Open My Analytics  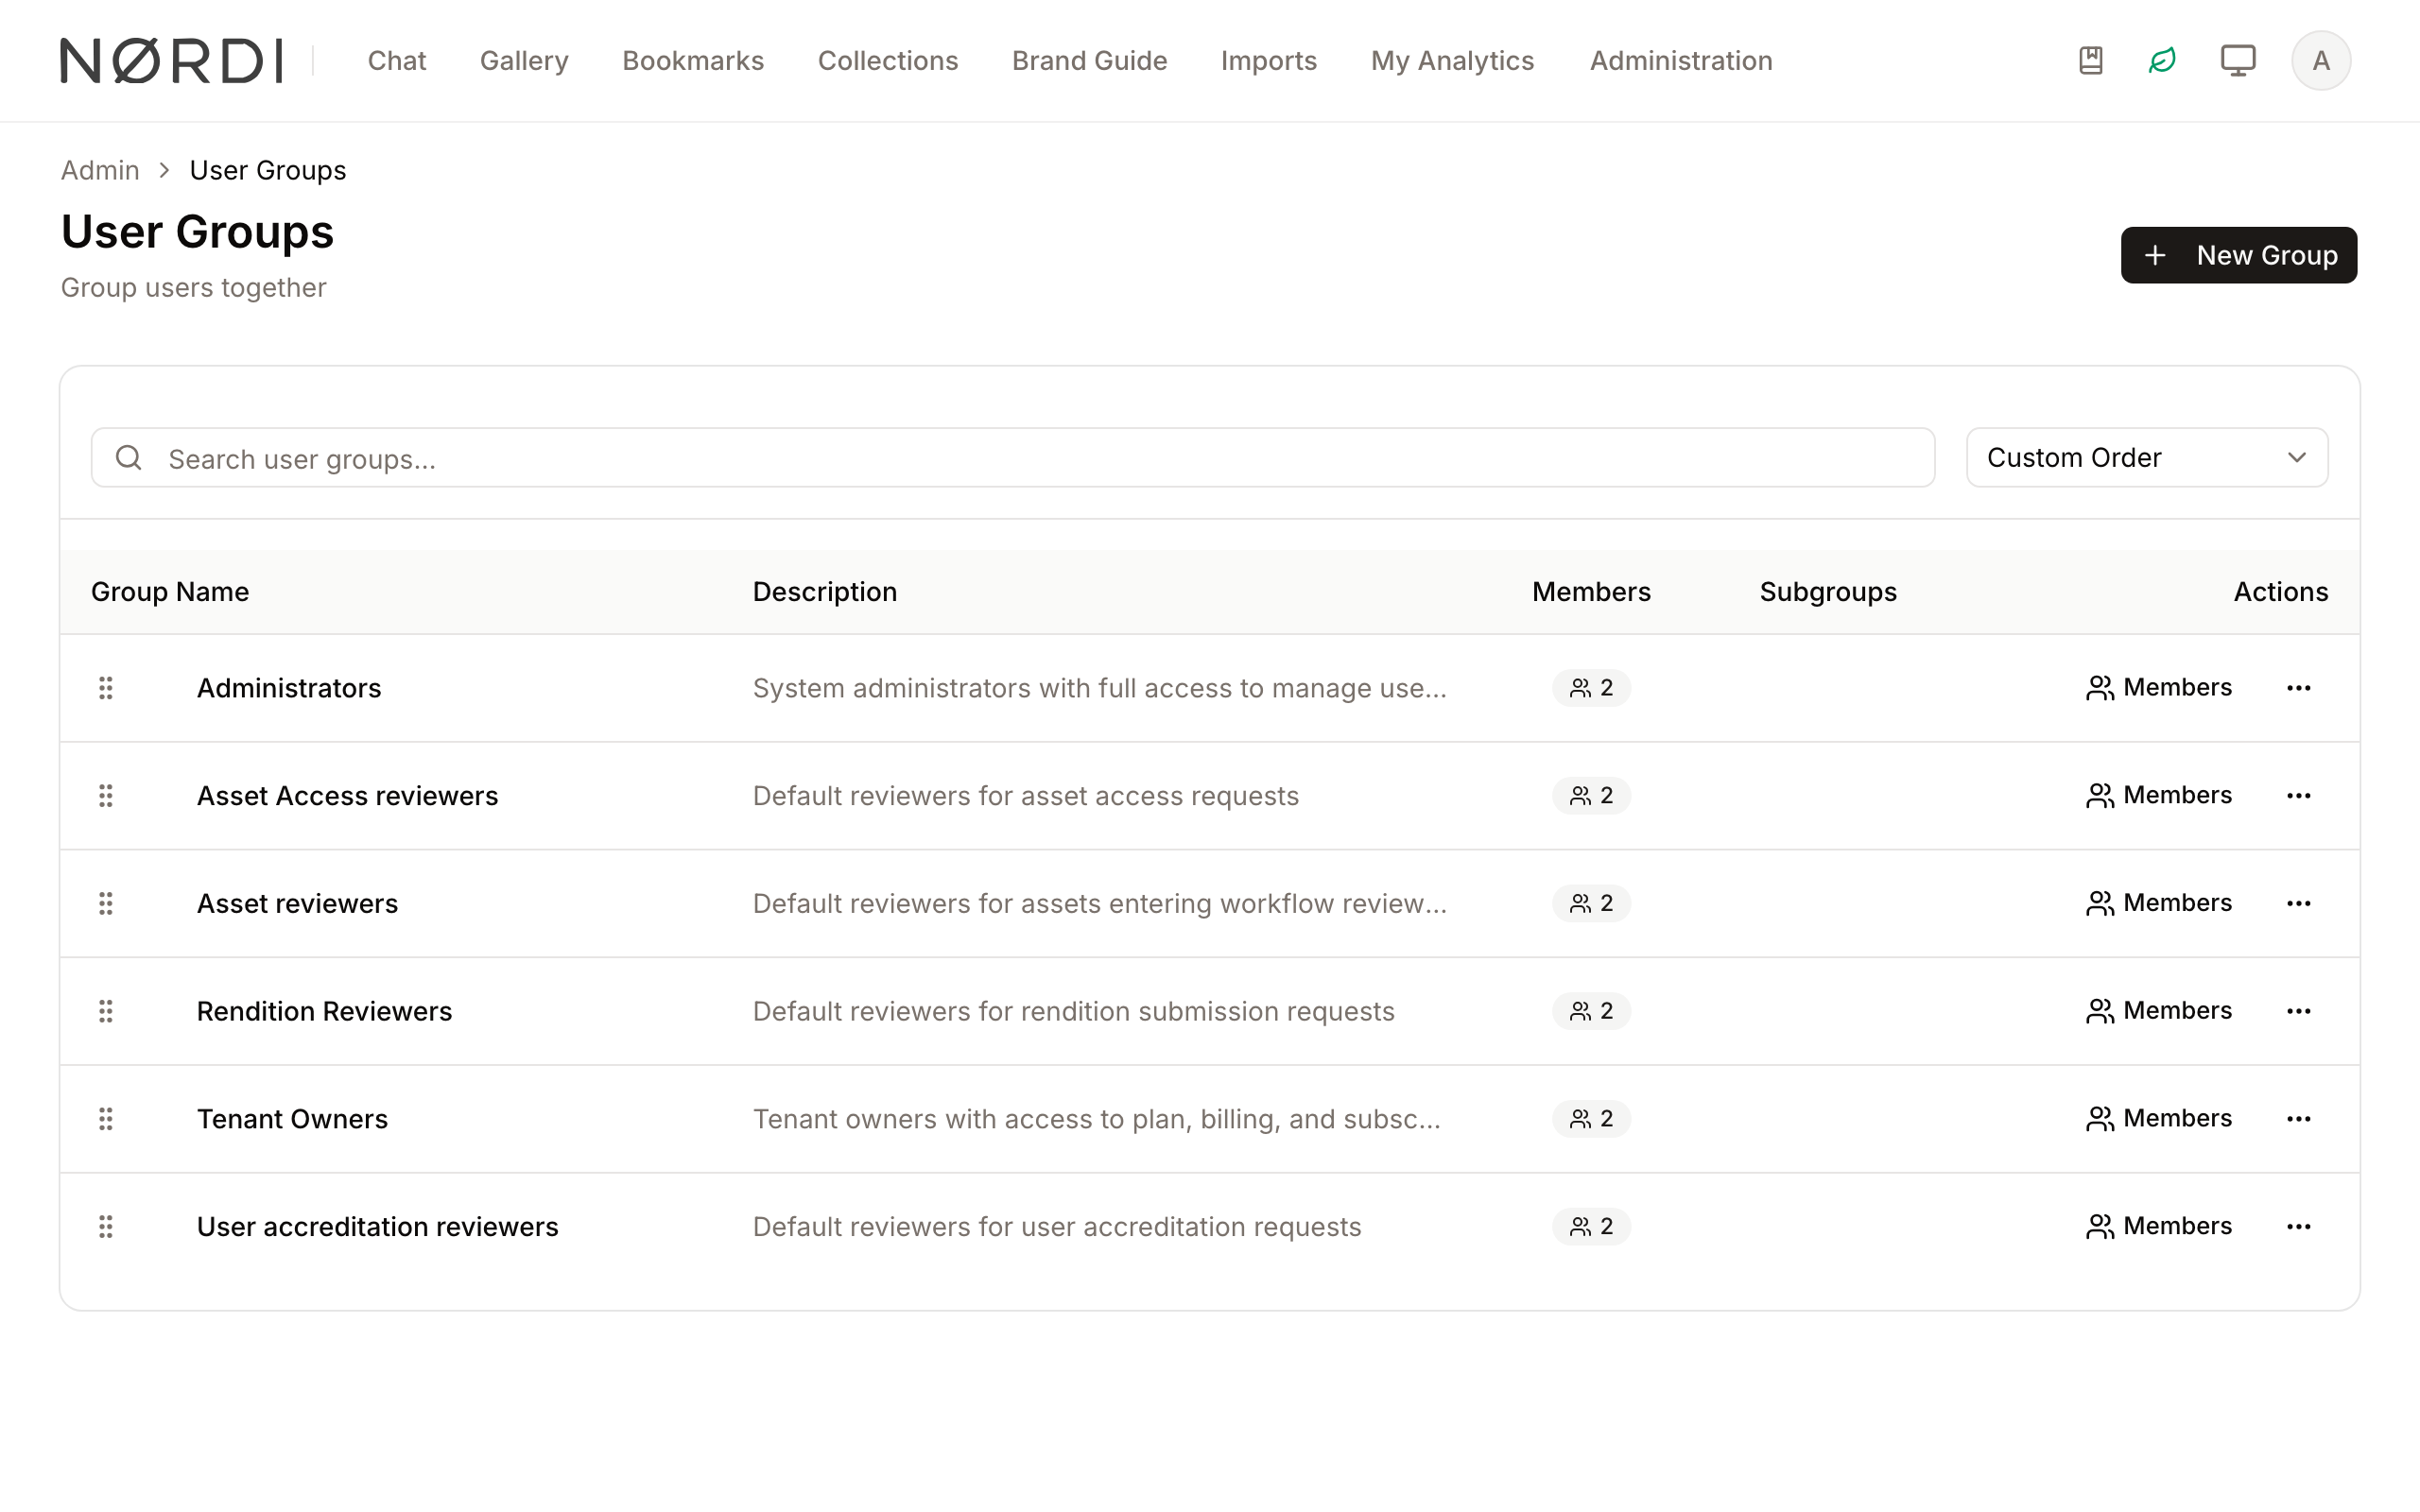point(1452,61)
